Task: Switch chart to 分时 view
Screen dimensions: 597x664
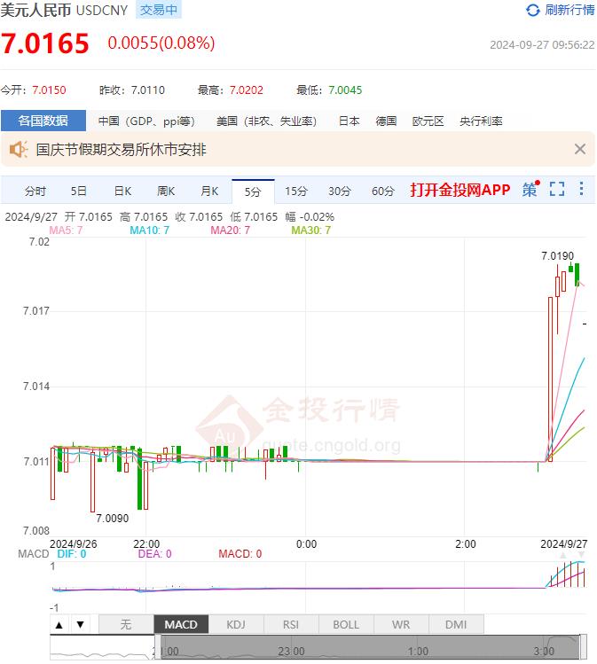Action: point(35,191)
